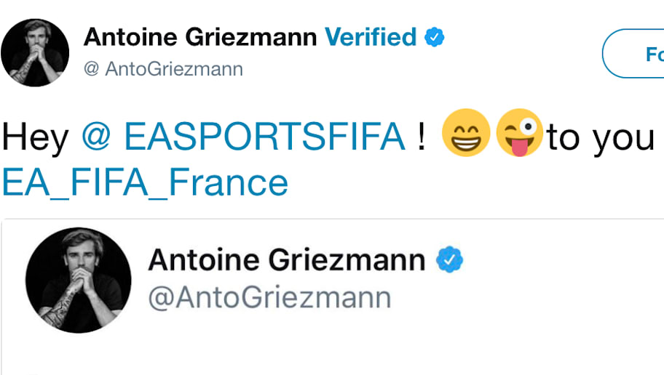The image size is (664, 375).
Task: Click the word Hey in the tweet
Action: tap(36, 138)
